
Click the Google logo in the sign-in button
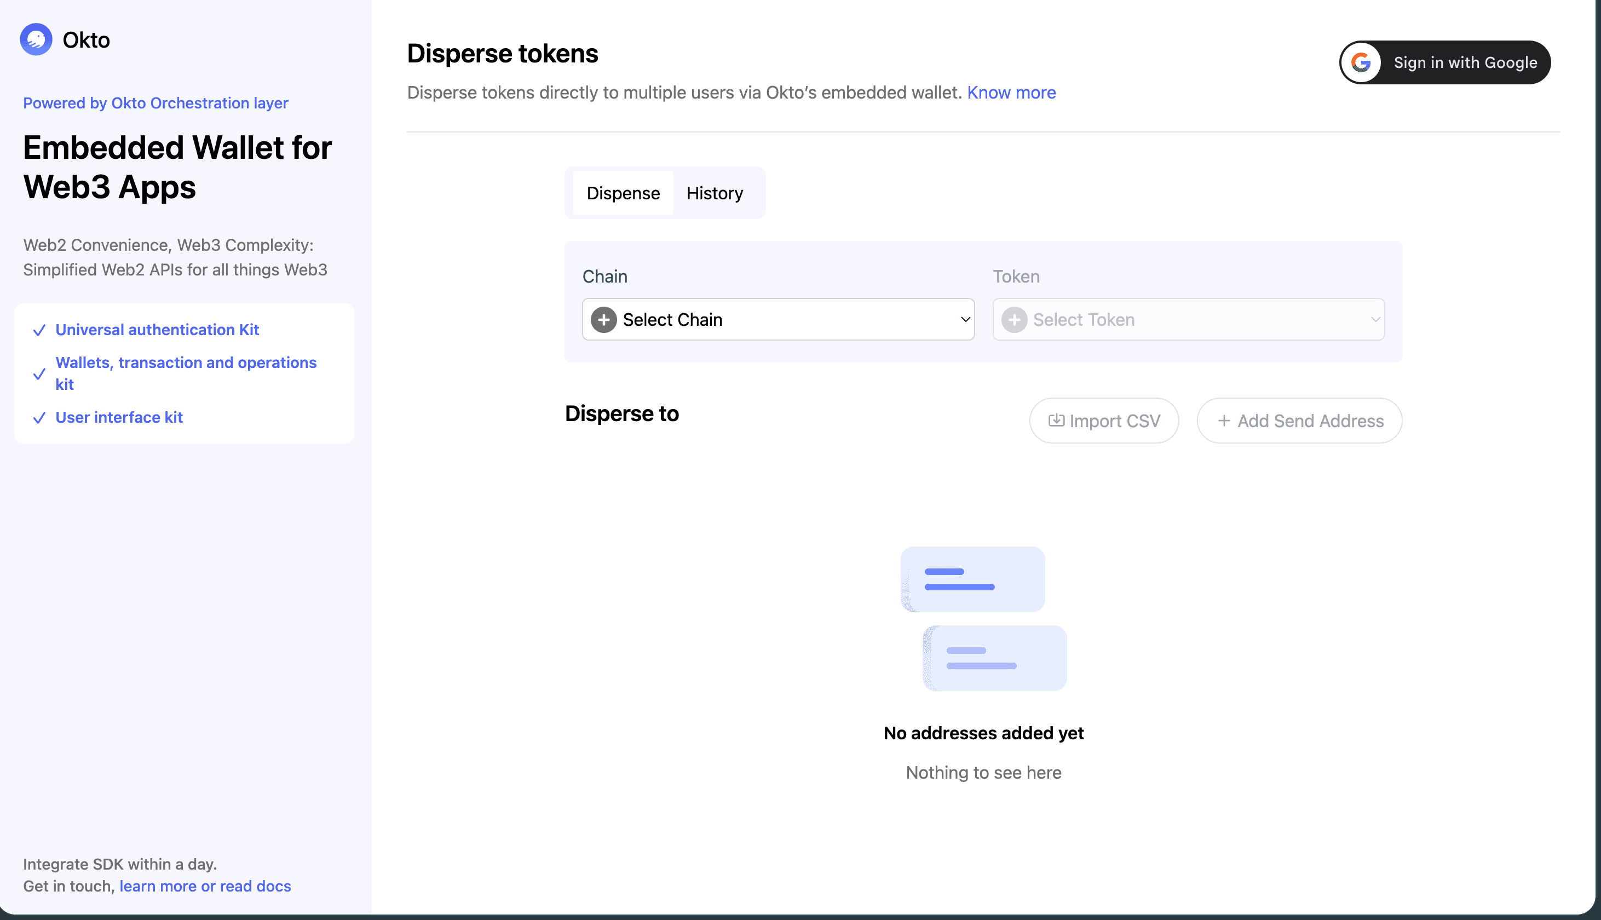point(1362,62)
